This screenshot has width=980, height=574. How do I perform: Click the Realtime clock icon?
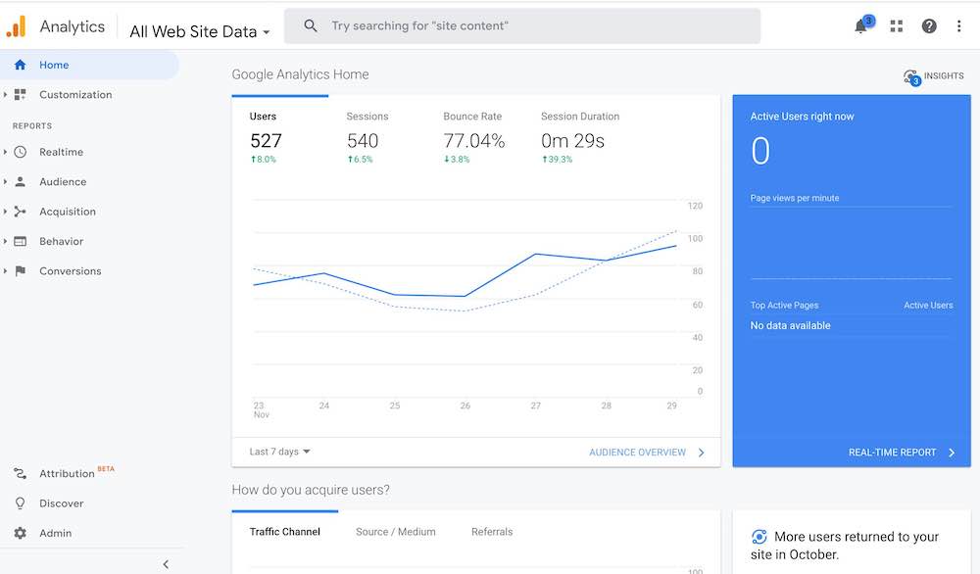(20, 152)
